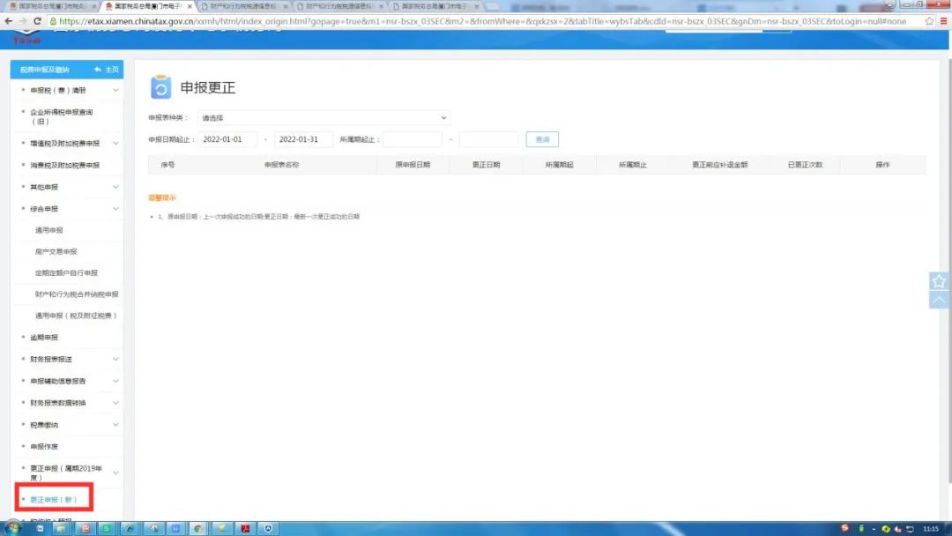Open Chrome from the taskbar
This screenshot has width=952, height=536.
[x=198, y=529]
